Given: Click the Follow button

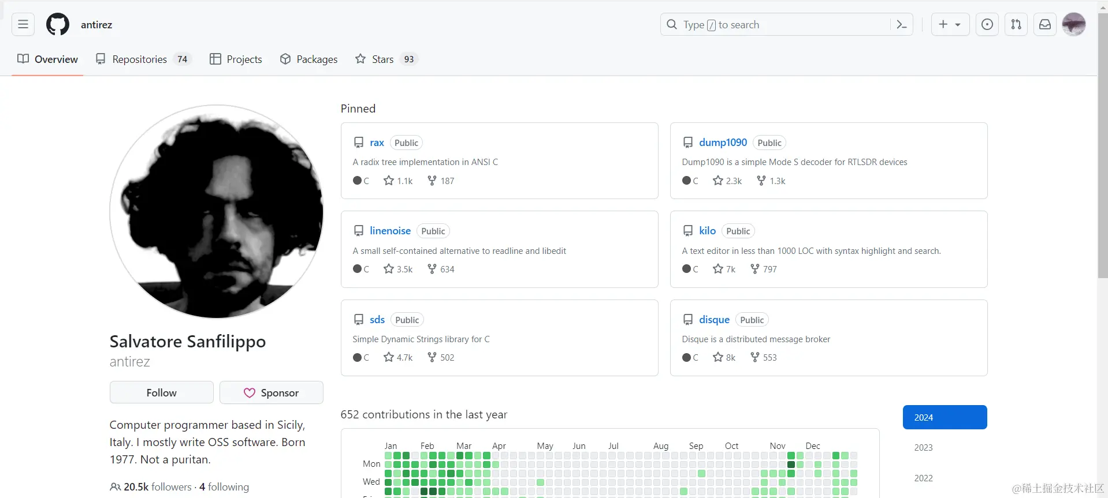Looking at the screenshot, I should point(161,392).
